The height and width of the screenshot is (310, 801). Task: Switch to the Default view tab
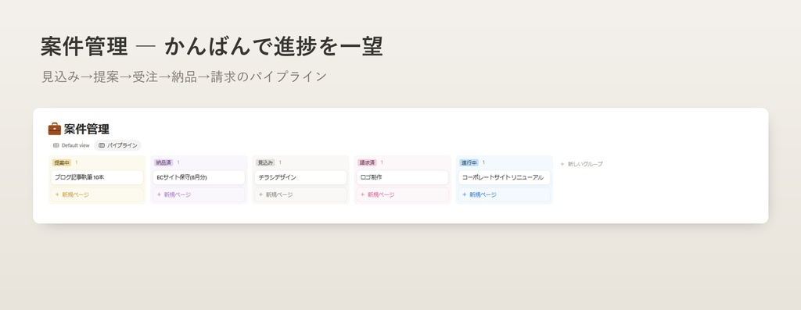coord(71,145)
